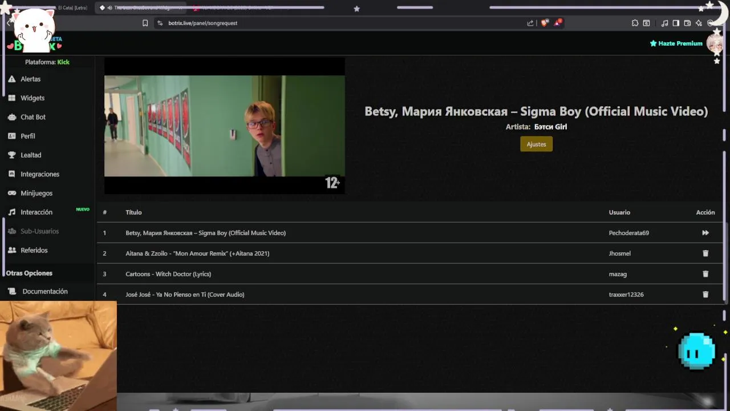This screenshot has height=411, width=730.
Task: Click the Sigma Boy video player
Action: click(x=225, y=126)
